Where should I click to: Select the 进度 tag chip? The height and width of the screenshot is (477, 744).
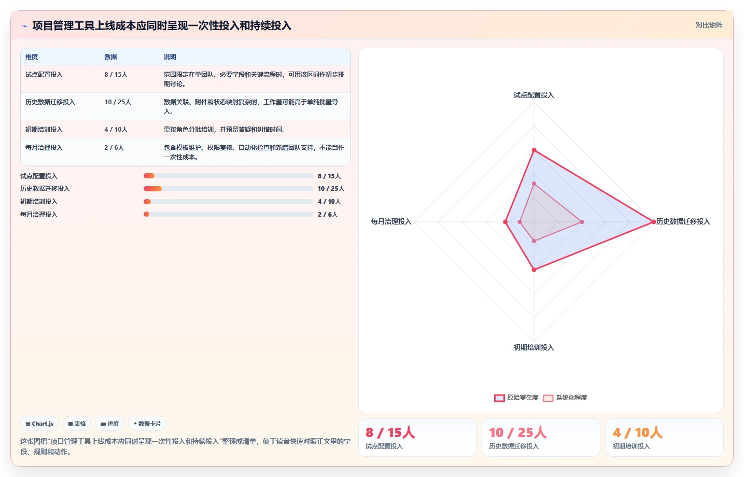click(109, 424)
